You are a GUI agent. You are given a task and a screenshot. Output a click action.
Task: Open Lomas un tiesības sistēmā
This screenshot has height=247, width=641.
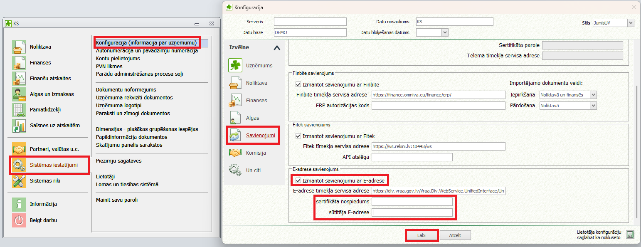click(127, 185)
